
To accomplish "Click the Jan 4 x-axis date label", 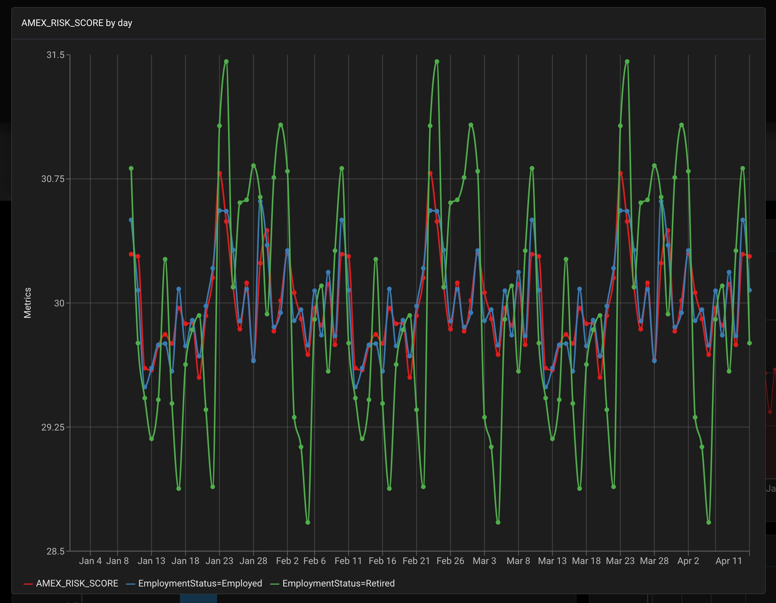I will point(90,561).
